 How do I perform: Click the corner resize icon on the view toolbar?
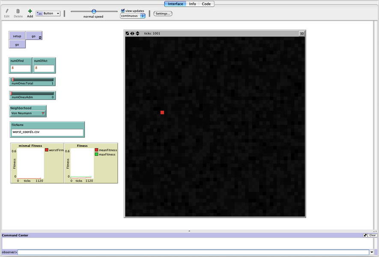126,33
